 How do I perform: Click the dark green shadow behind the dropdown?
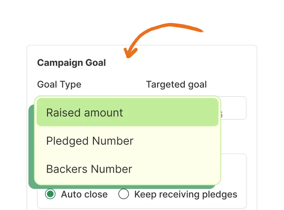[32, 148]
